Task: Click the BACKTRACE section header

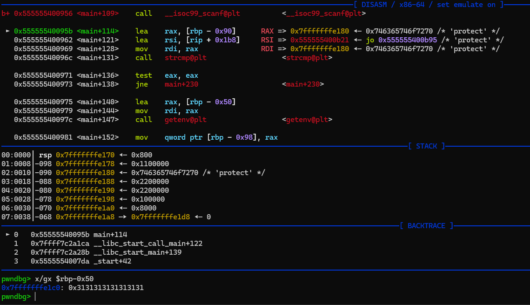Action: point(426,226)
